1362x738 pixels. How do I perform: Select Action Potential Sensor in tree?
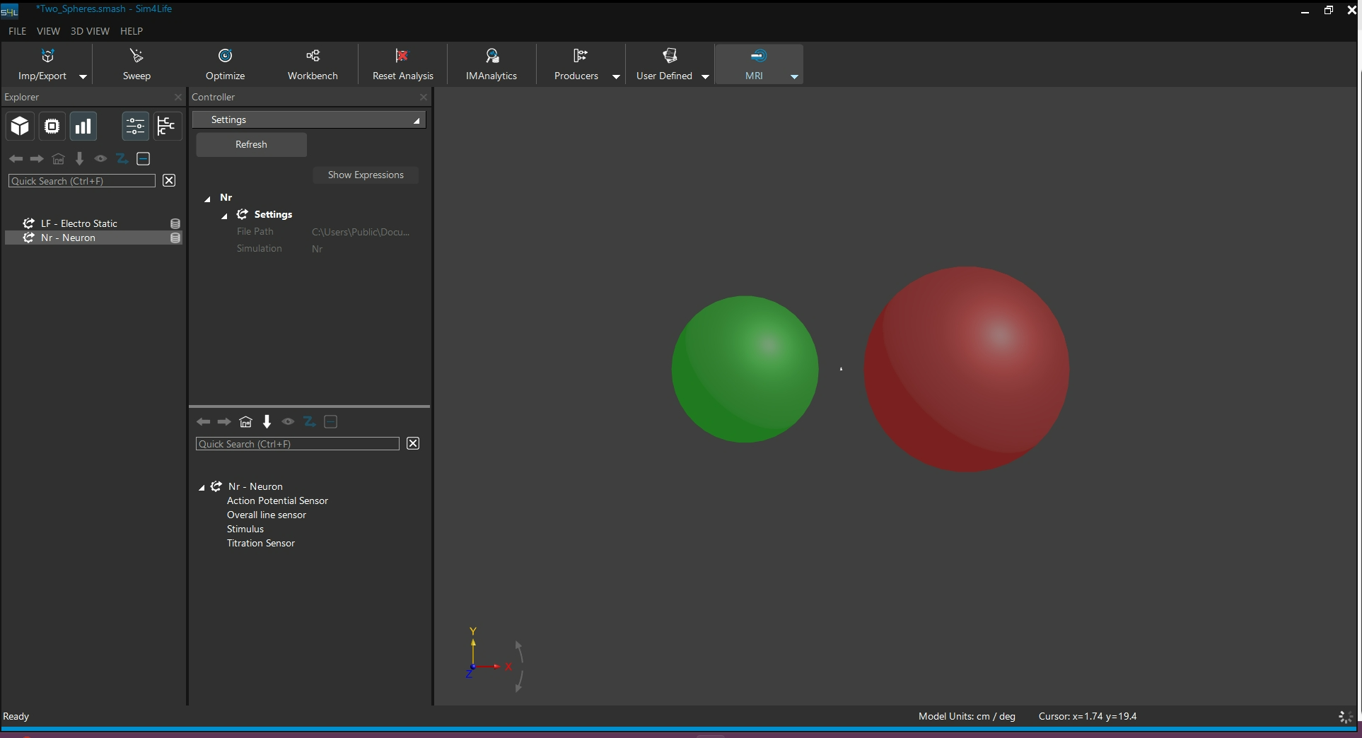[x=277, y=500]
